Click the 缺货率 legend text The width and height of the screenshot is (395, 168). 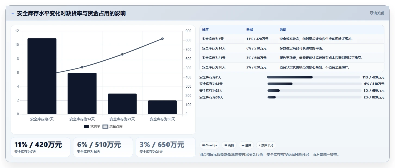coord(95,126)
